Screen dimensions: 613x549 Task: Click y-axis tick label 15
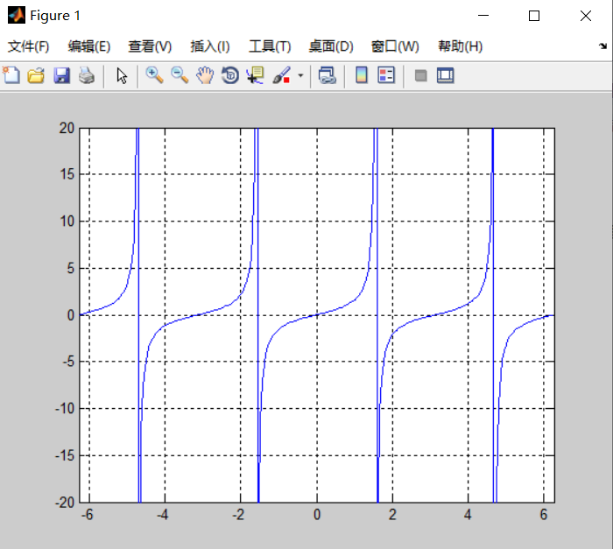67,174
